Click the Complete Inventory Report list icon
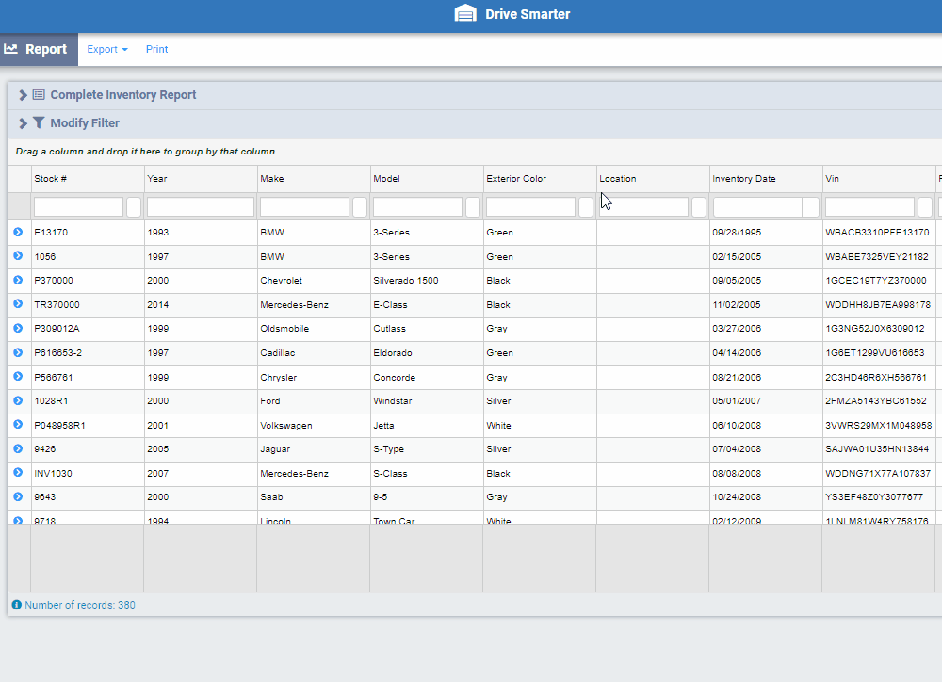 (x=38, y=94)
